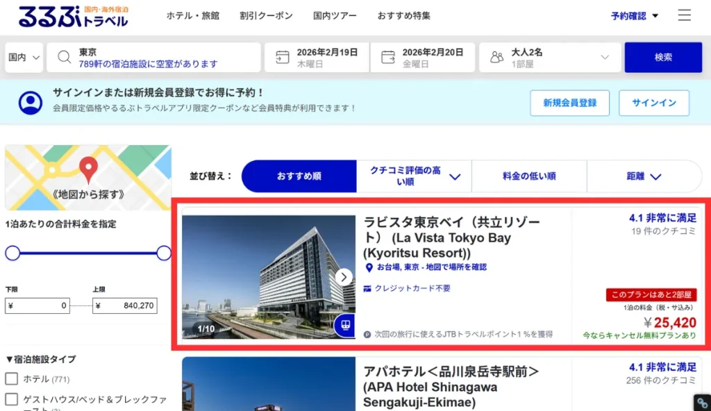Click the search magnifier icon in search bar
This screenshot has height=411, width=711.
[x=64, y=57]
